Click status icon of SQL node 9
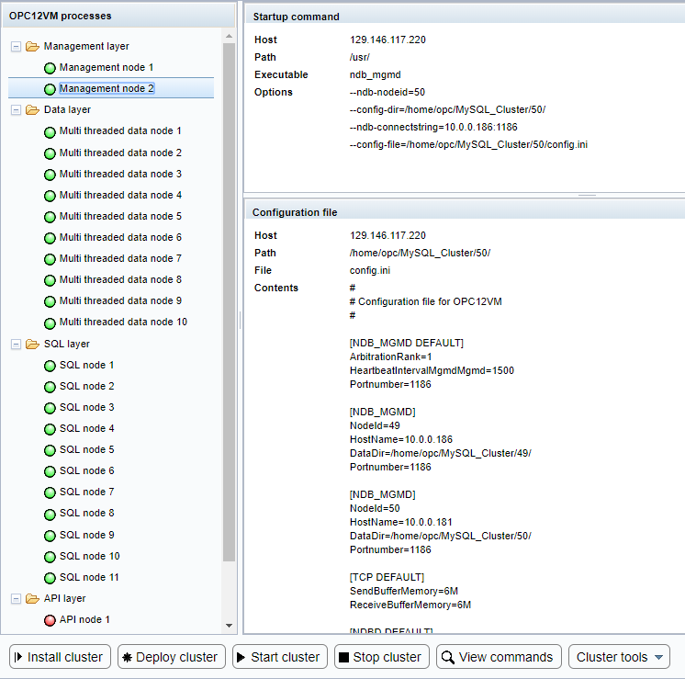This screenshot has height=679, width=685. 50,536
